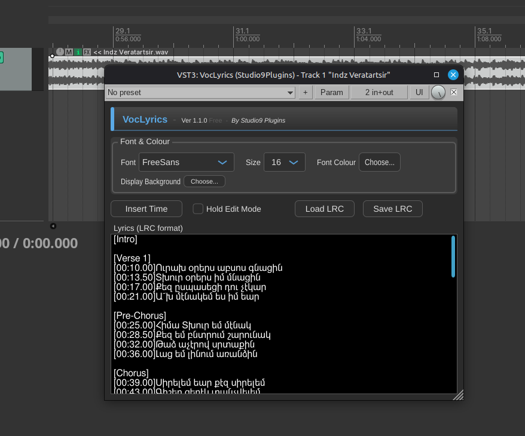This screenshot has height=436, width=525.
Task: Click the lyric line at [00:17.00]
Action: tap(190, 287)
